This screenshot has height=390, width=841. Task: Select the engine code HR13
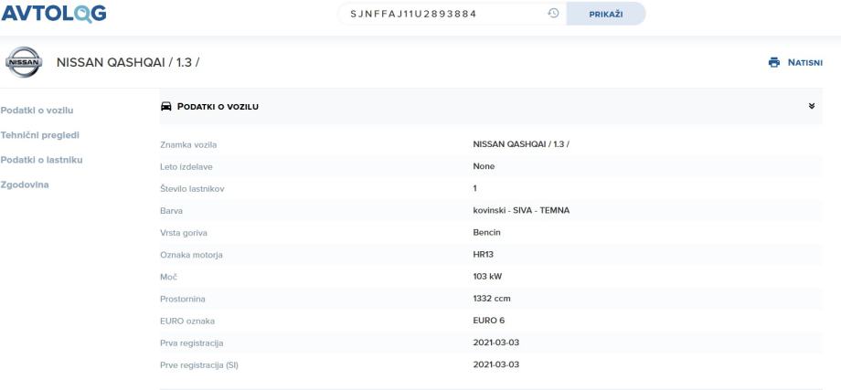point(484,255)
